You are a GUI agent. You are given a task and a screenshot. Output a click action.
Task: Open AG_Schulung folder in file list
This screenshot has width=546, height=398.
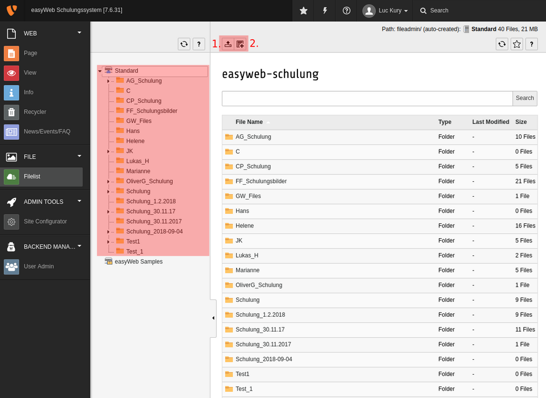pyautogui.click(x=253, y=137)
